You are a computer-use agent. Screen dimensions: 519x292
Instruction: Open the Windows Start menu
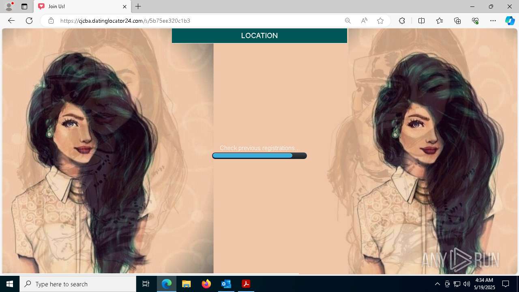[10, 284]
